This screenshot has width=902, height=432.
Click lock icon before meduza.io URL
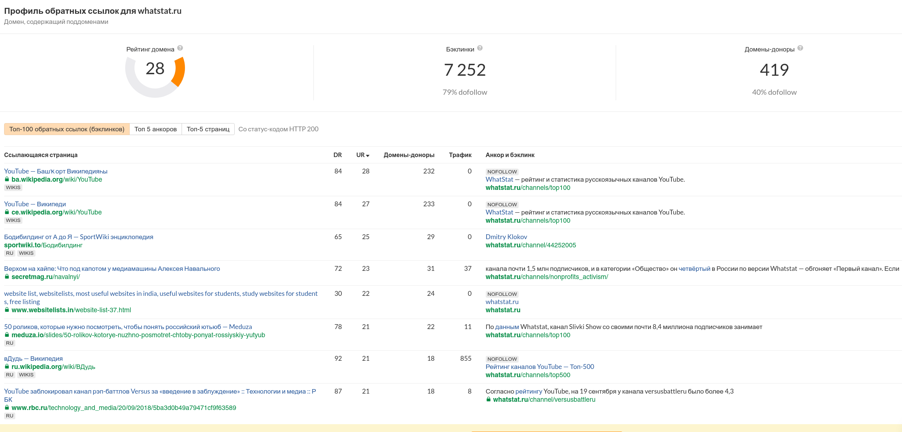point(7,335)
